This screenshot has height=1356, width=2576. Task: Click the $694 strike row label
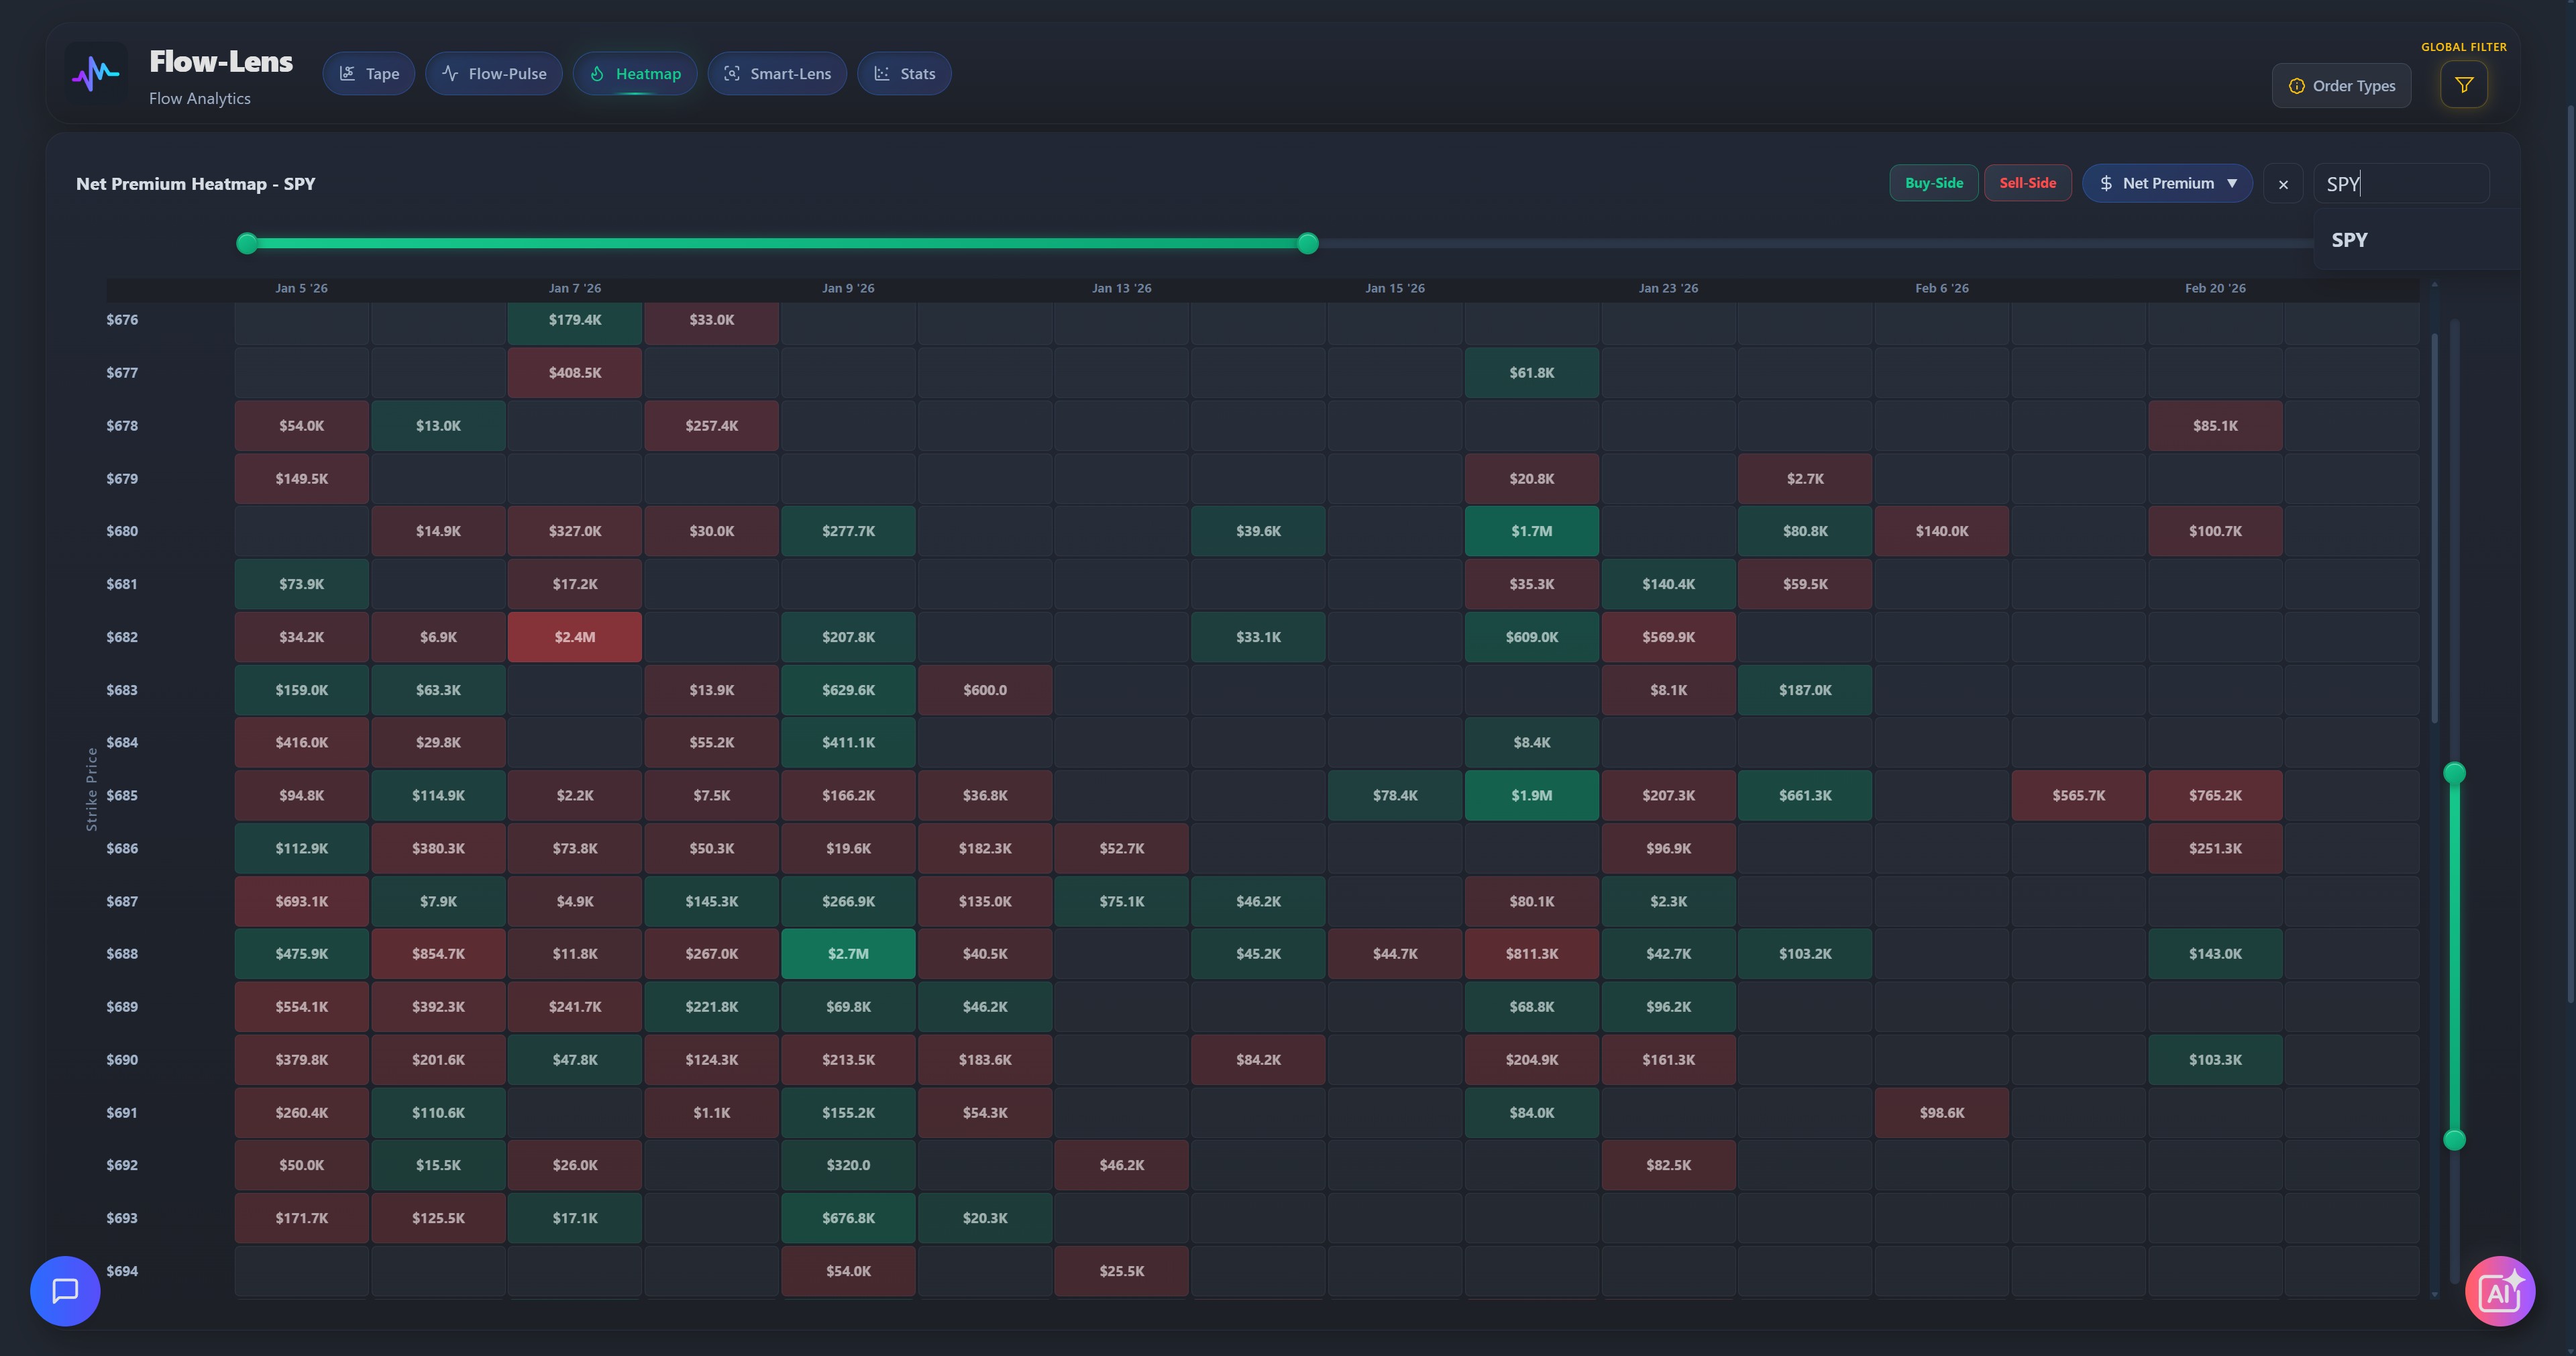[122, 1271]
